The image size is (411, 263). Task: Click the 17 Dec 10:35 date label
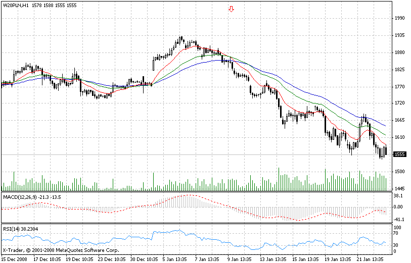click(x=47, y=259)
